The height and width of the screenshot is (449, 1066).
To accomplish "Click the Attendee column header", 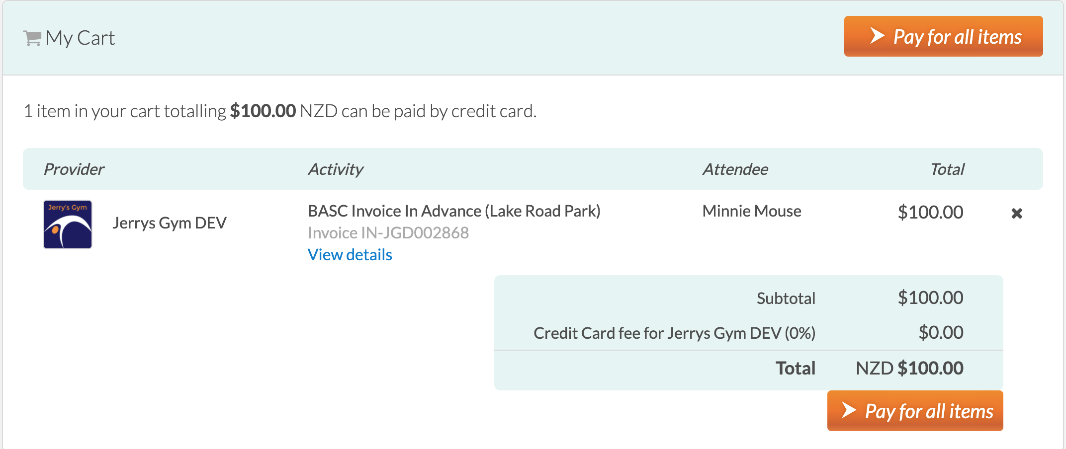I will click(x=735, y=169).
